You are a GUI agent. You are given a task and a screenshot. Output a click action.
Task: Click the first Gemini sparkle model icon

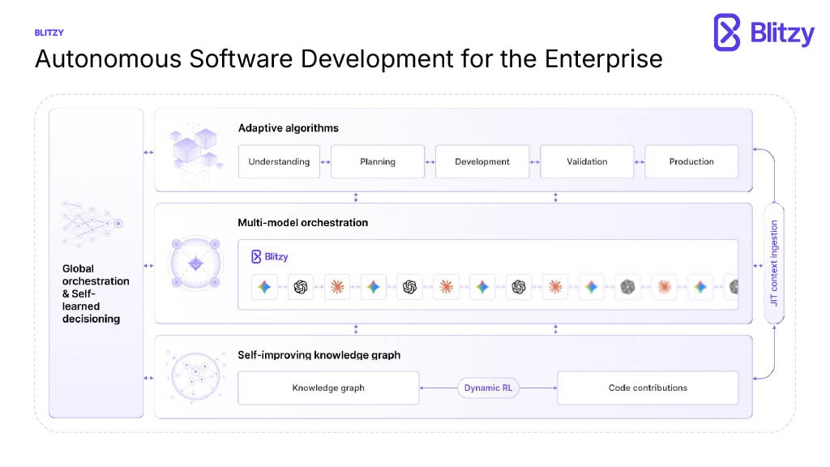pyautogui.click(x=264, y=287)
